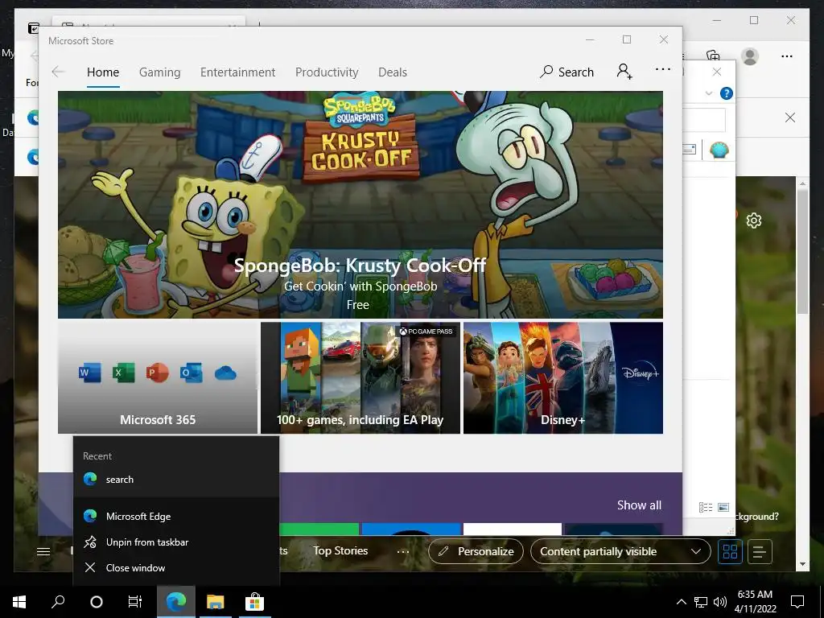Choose recent item 'search' in jump list

point(176,480)
